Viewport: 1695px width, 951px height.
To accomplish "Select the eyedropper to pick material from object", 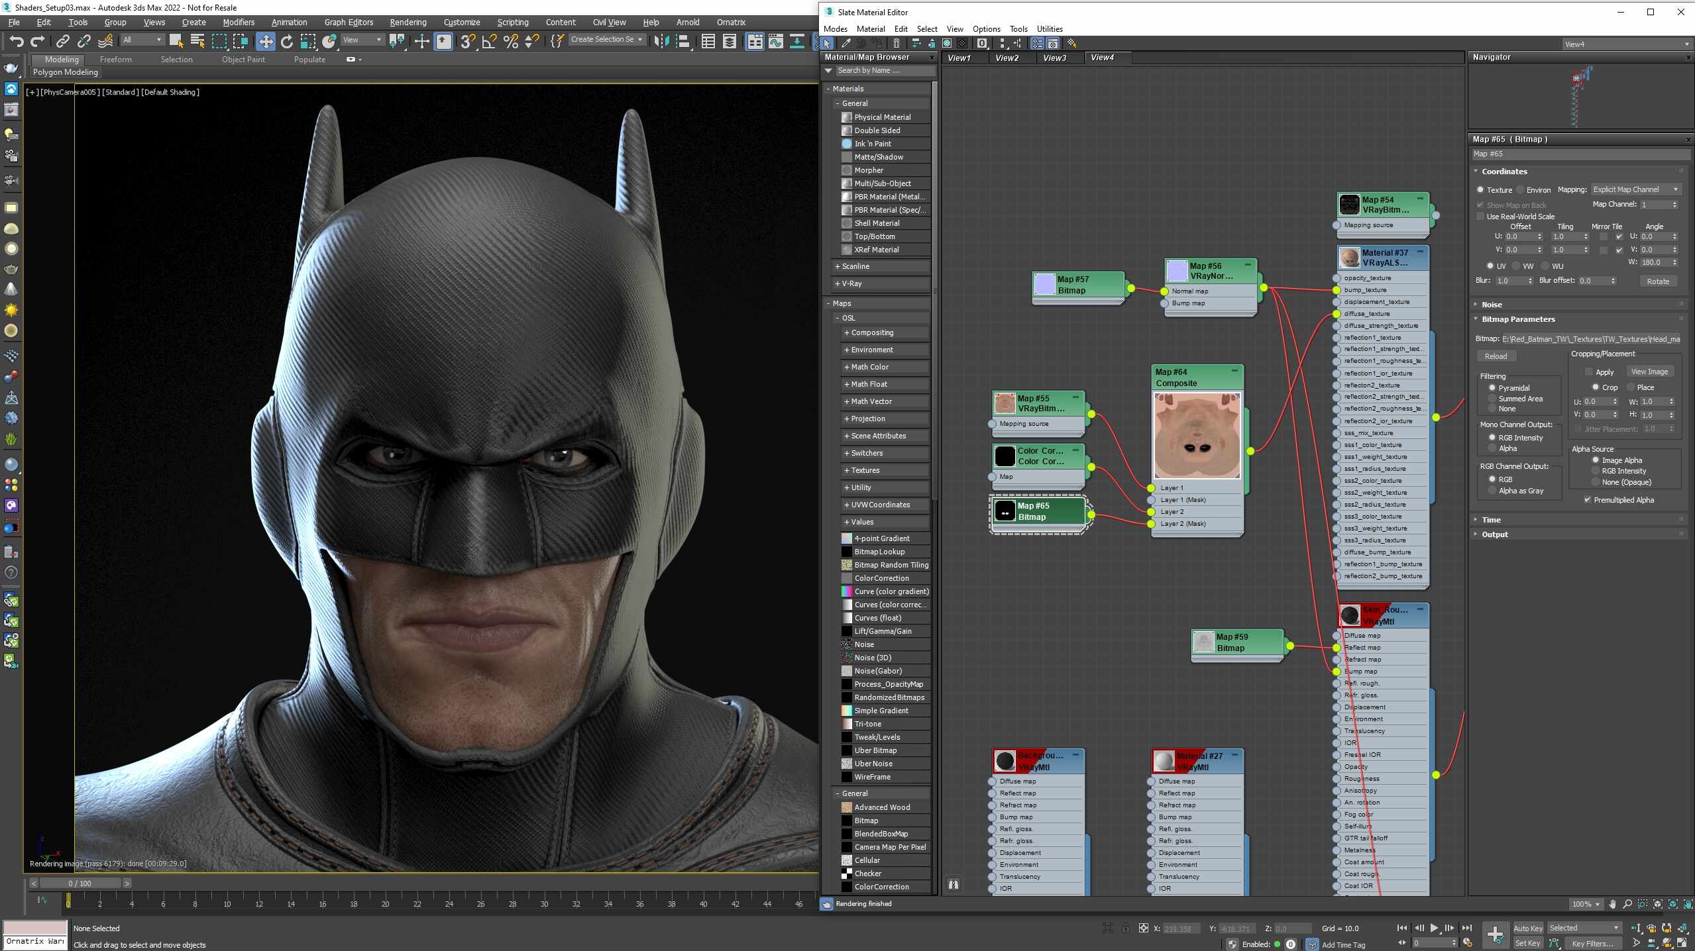I will 845,43.
